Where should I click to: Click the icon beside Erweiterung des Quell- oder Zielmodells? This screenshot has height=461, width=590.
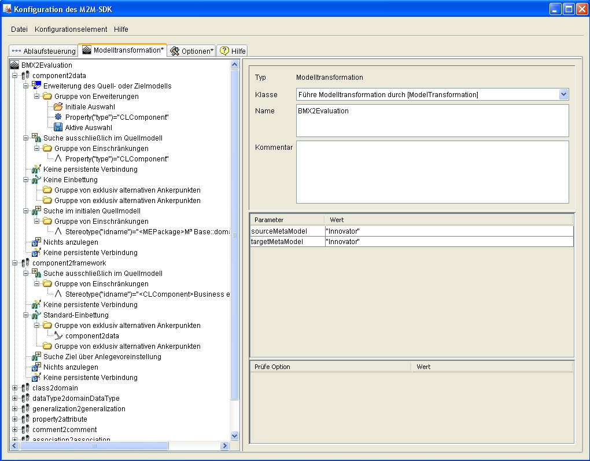pyautogui.click(x=36, y=86)
